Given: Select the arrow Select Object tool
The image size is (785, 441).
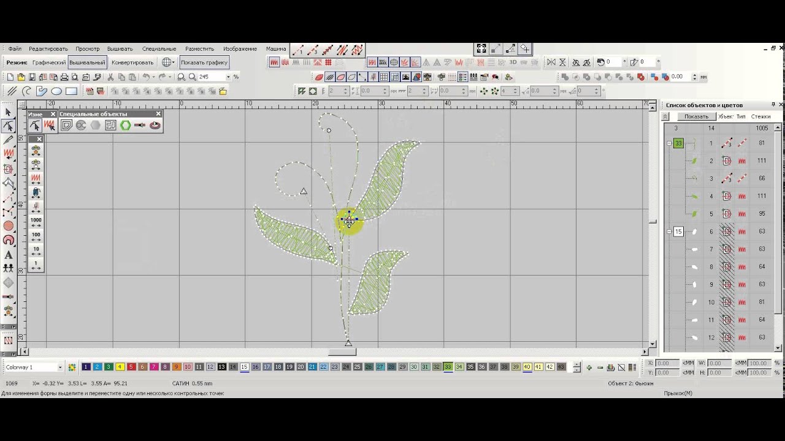Looking at the screenshot, I should [x=8, y=112].
